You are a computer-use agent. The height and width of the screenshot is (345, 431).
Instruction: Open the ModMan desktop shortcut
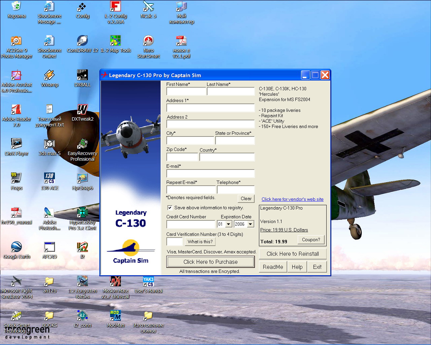pos(115,316)
